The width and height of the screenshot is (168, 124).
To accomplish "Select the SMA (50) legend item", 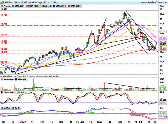I will point(46,6).
